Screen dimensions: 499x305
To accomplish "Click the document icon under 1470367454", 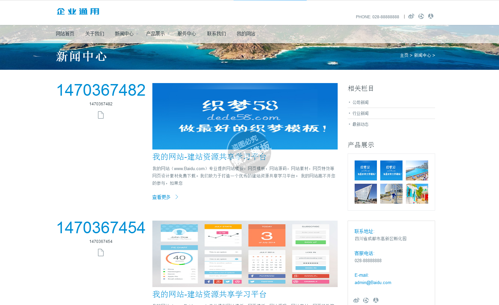I will pyautogui.click(x=101, y=253).
